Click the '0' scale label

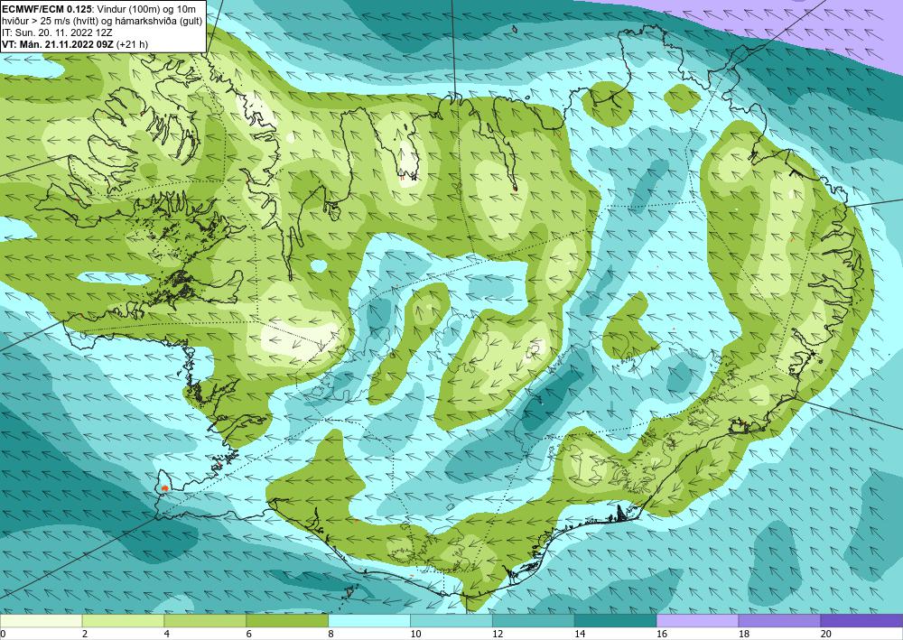3,634
